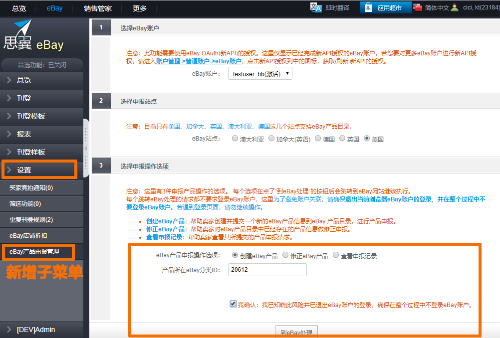
Task: Click the 到eBay处理 button
Action: 296,332
